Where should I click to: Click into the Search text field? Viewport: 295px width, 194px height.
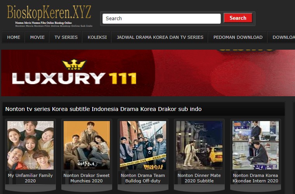[161, 18]
